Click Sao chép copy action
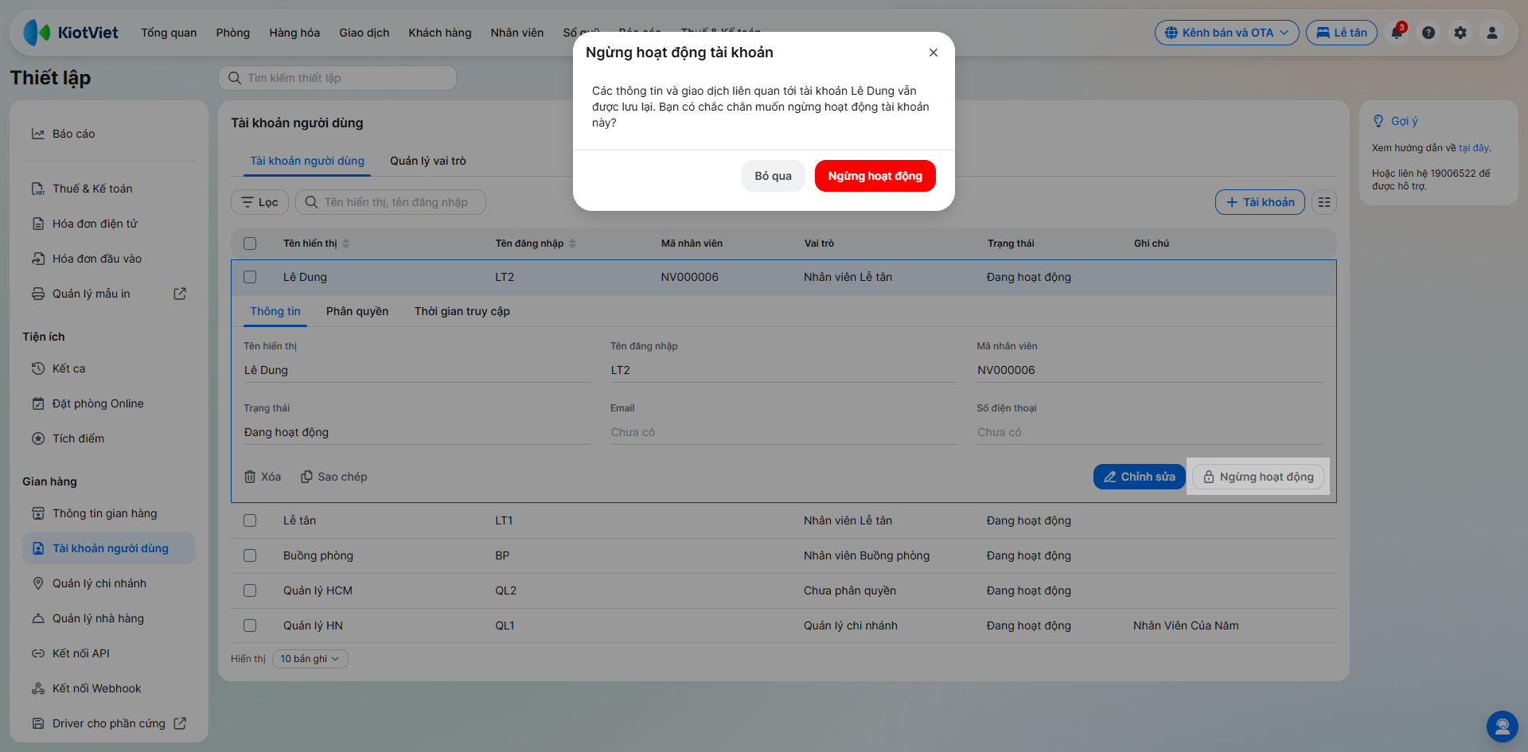Screen dimensions: 1528x752 pyautogui.click(x=334, y=477)
